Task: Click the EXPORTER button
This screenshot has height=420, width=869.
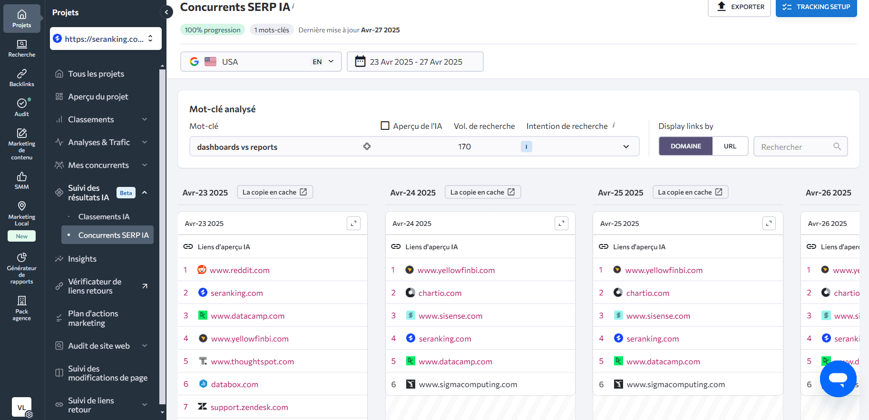Action: click(x=739, y=7)
